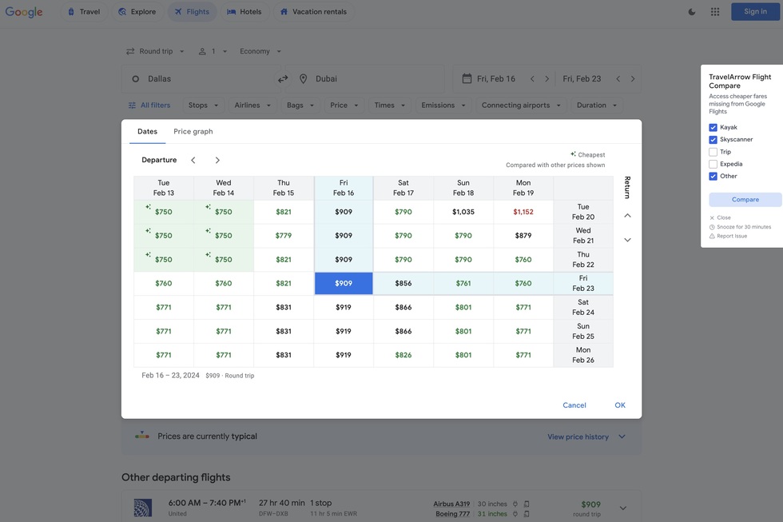783x522 pixels.
Task: Move return dates down in grid
Action: tap(628, 240)
